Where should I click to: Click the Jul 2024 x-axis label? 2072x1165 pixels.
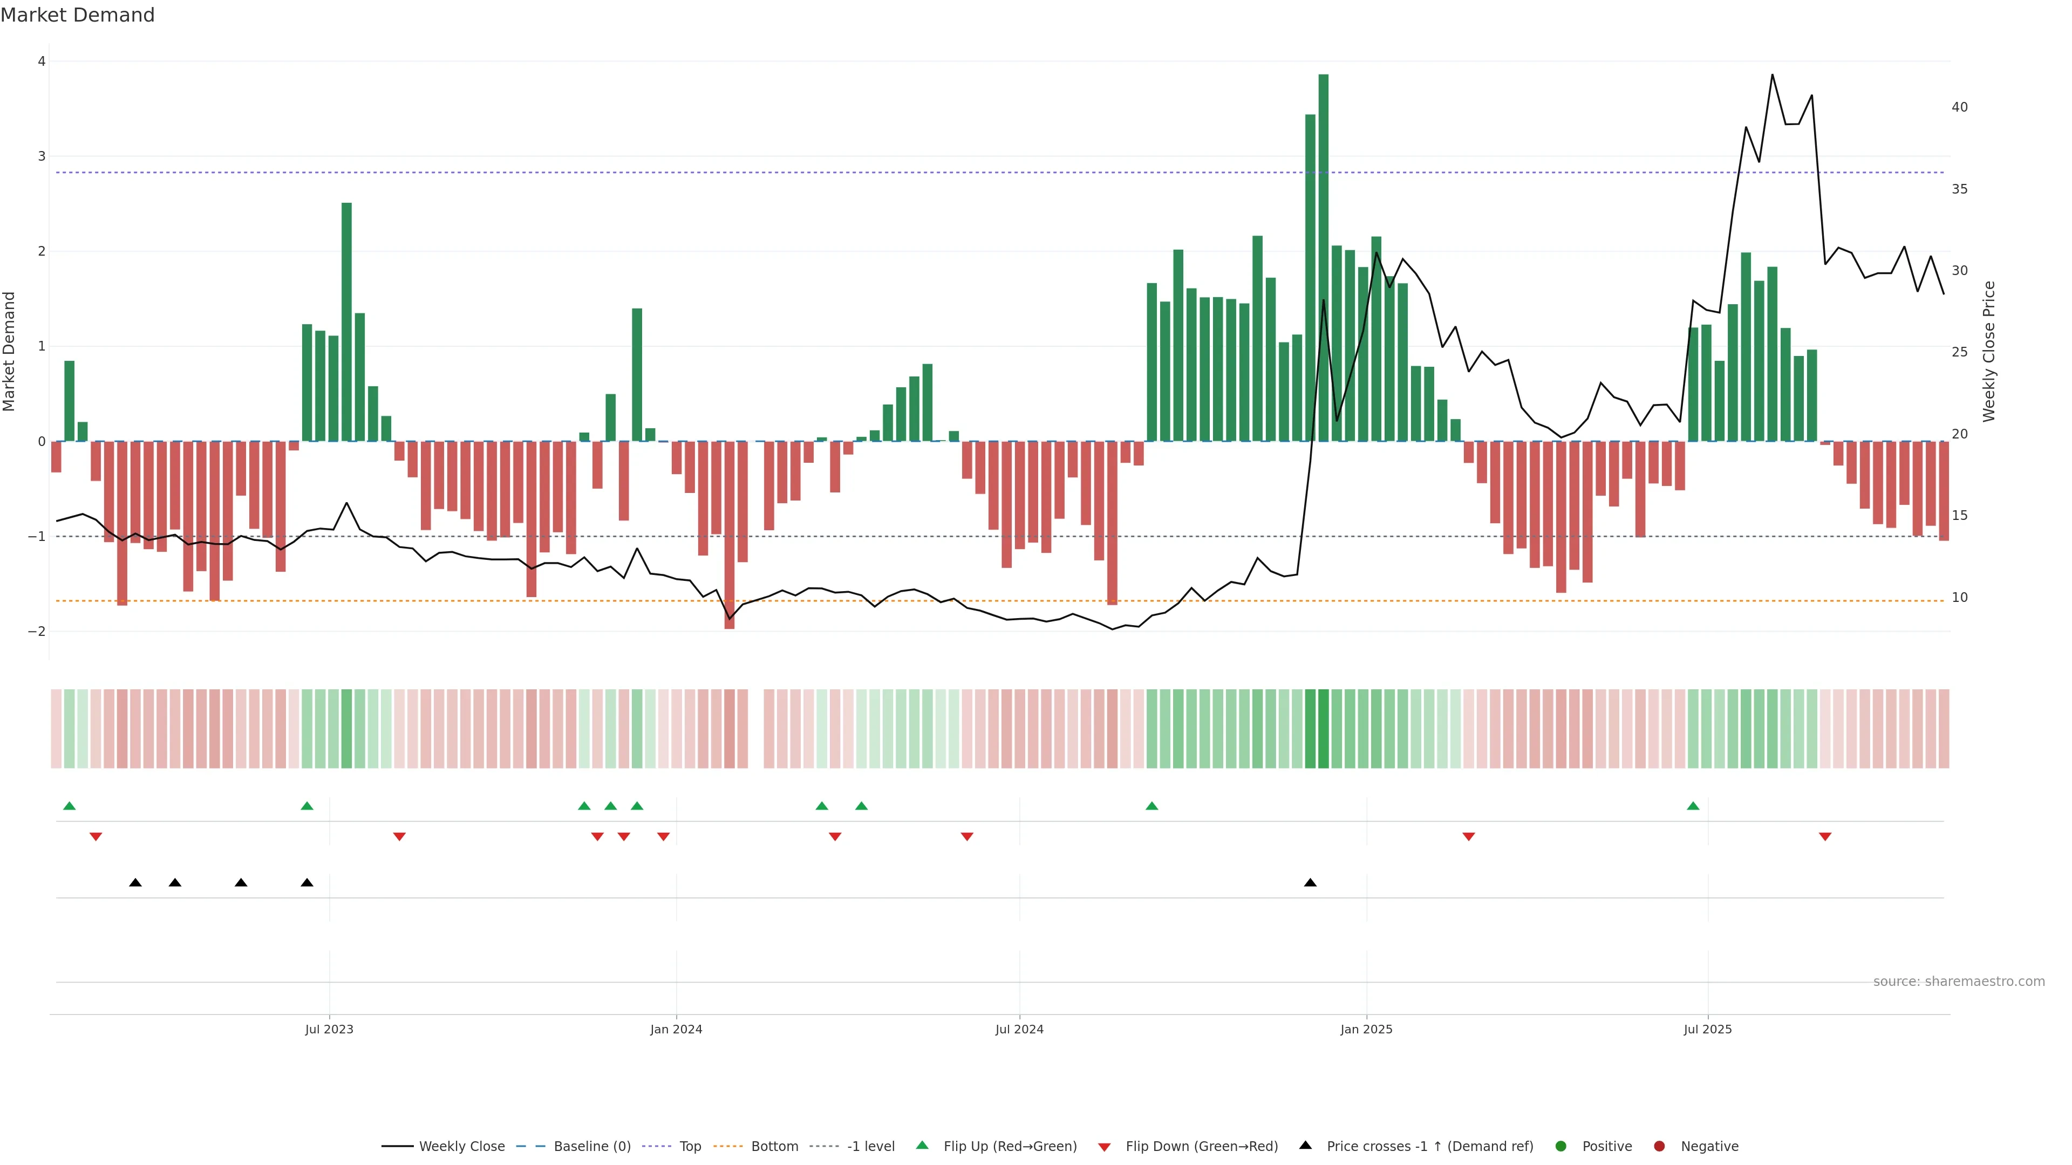tap(1019, 1029)
